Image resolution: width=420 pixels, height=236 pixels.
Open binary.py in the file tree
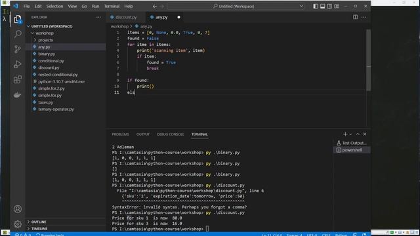pos(66,54)
